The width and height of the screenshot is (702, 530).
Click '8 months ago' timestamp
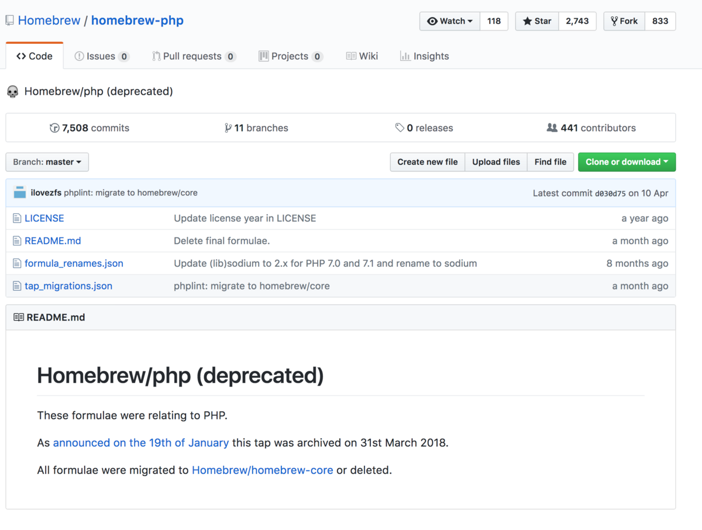[637, 263]
